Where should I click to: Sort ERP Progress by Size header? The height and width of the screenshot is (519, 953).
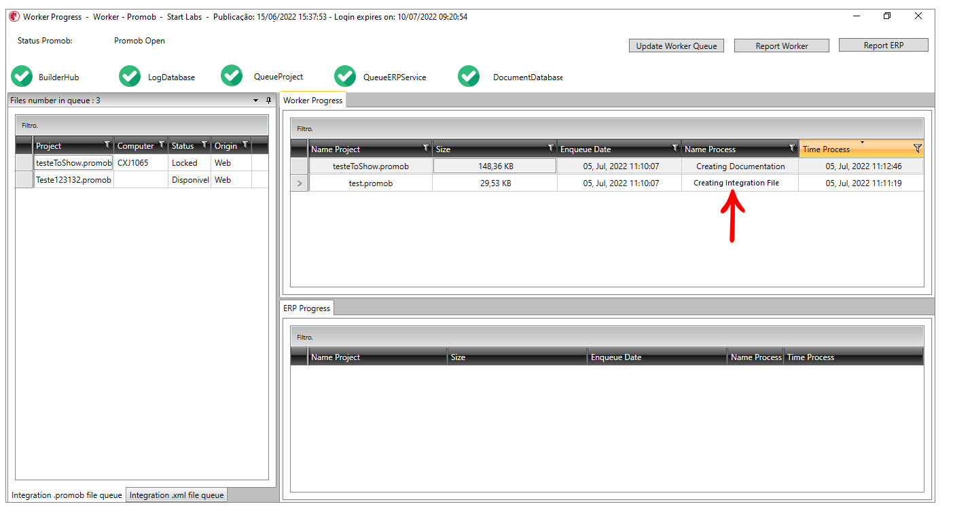click(517, 357)
